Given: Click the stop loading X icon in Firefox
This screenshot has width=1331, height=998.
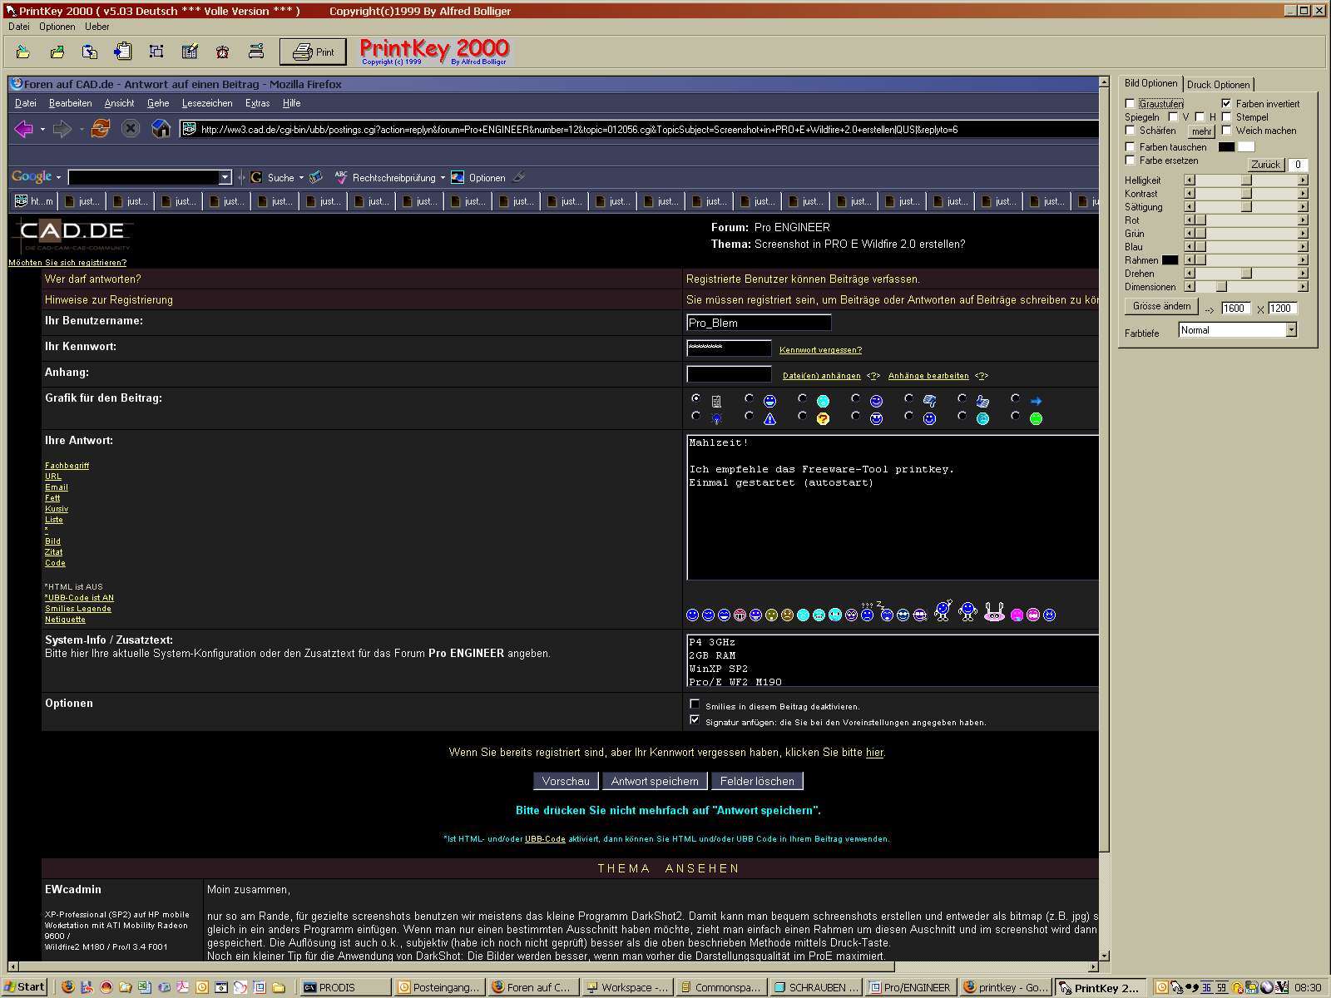Looking at the screenshot, I should (131, 129).
